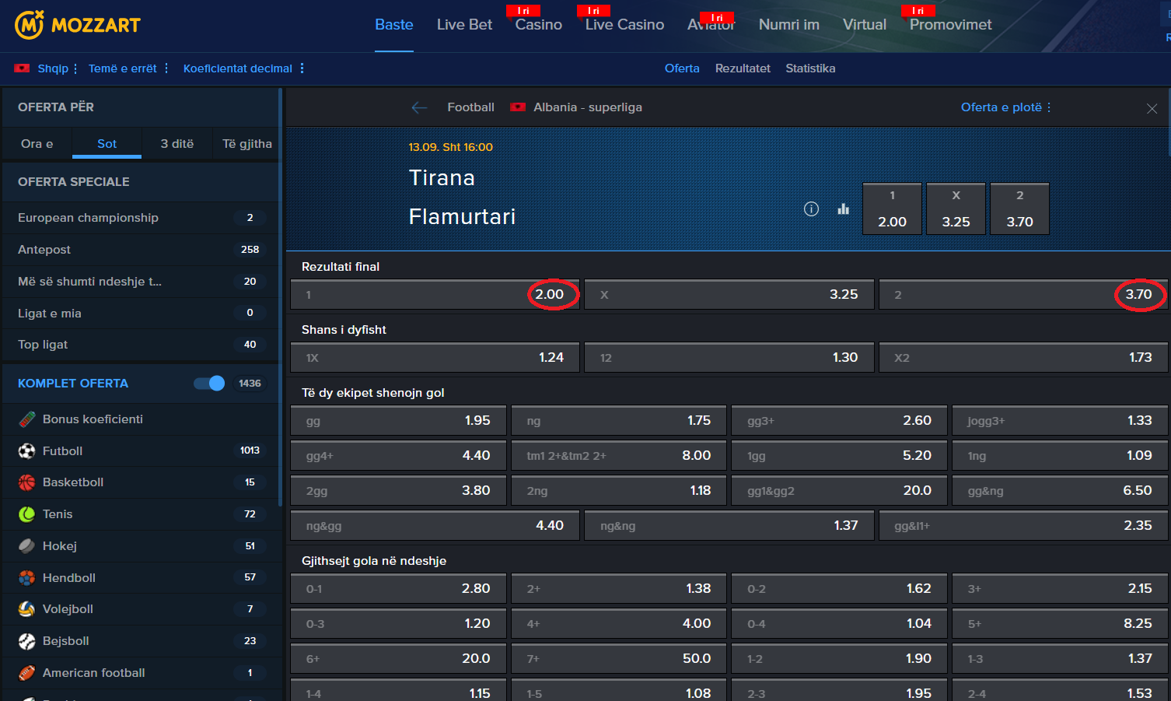Click the Mozzart logo
Viewport: 1171px width, 701px height.
pos(77,25)
